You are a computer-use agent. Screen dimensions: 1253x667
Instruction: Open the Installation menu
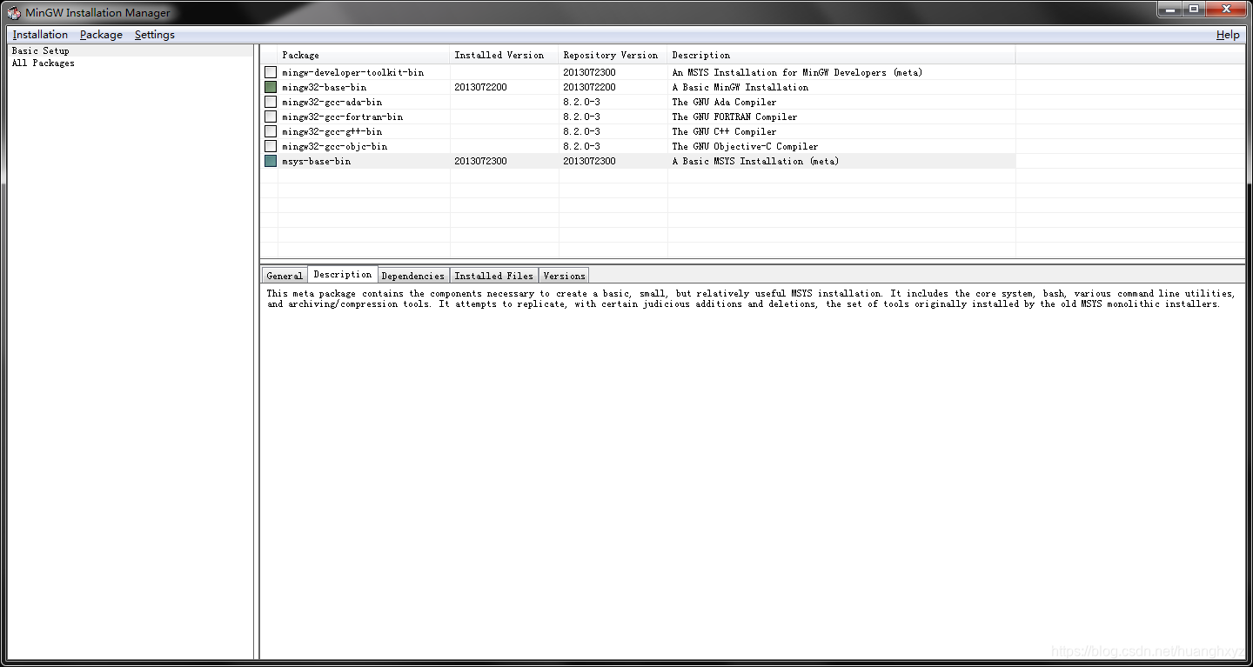[x=40, y=35]
